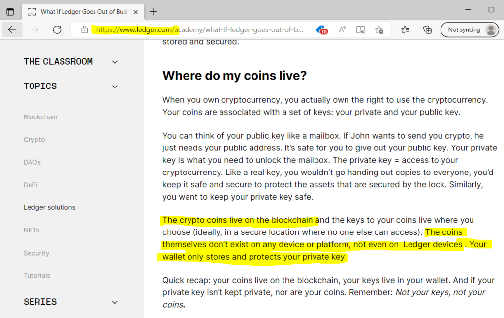Click the site lock security icon
Image resolution: width=504 pixels, height=318 pixels.
tap(85, 30)
